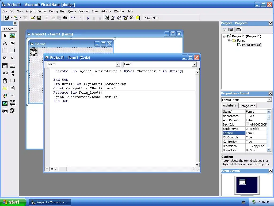Screen dimensions: 274x206
Task: Open the Properties object dropdown for Form1
Action: click(x=269, y=100)
